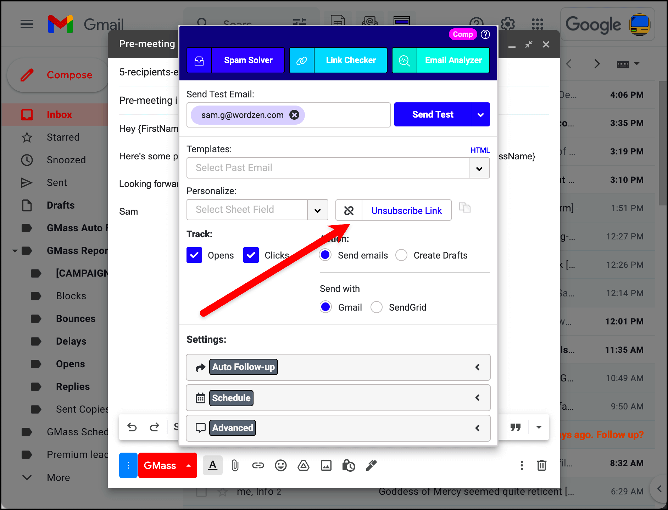Open compose more options menu
This screenshot has width=668, height=510.
pyautogui.click(x=522, y=465)
